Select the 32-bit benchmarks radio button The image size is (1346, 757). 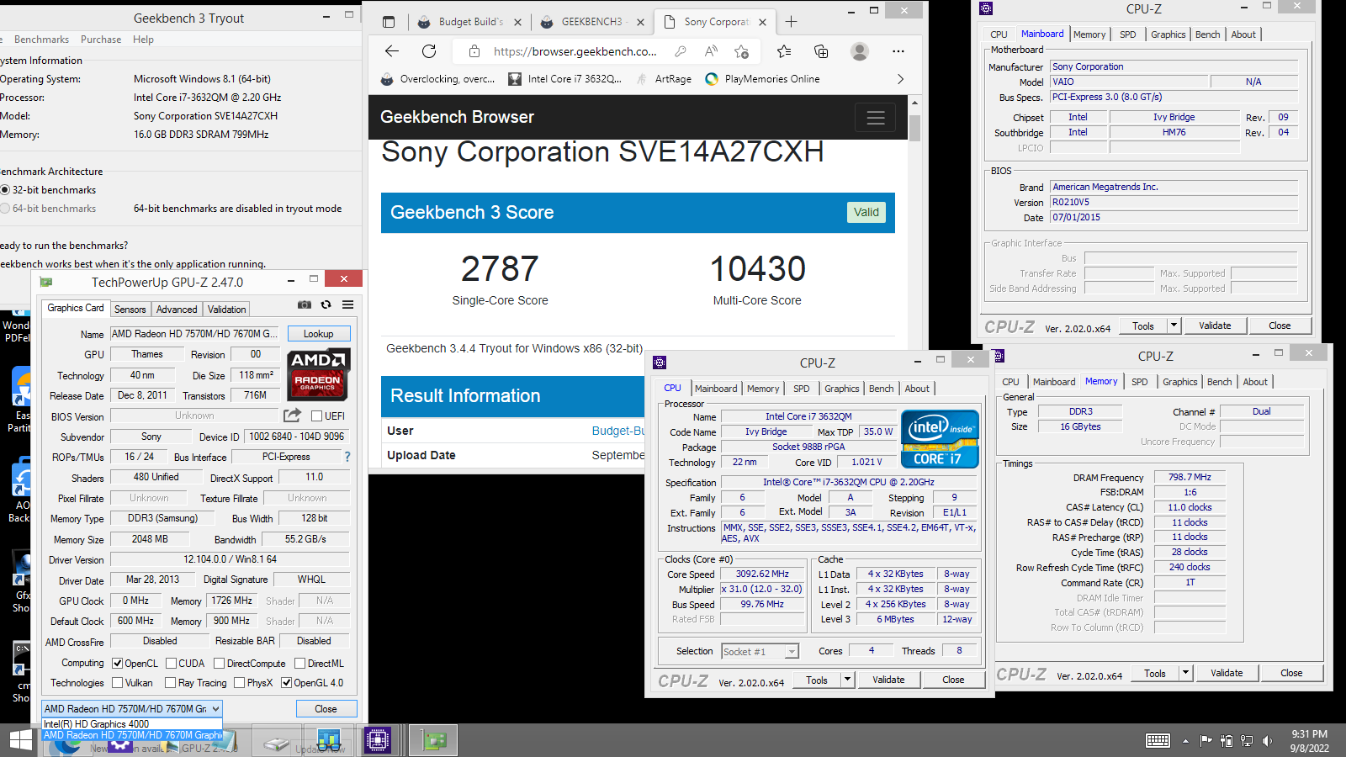coord(5,190)
